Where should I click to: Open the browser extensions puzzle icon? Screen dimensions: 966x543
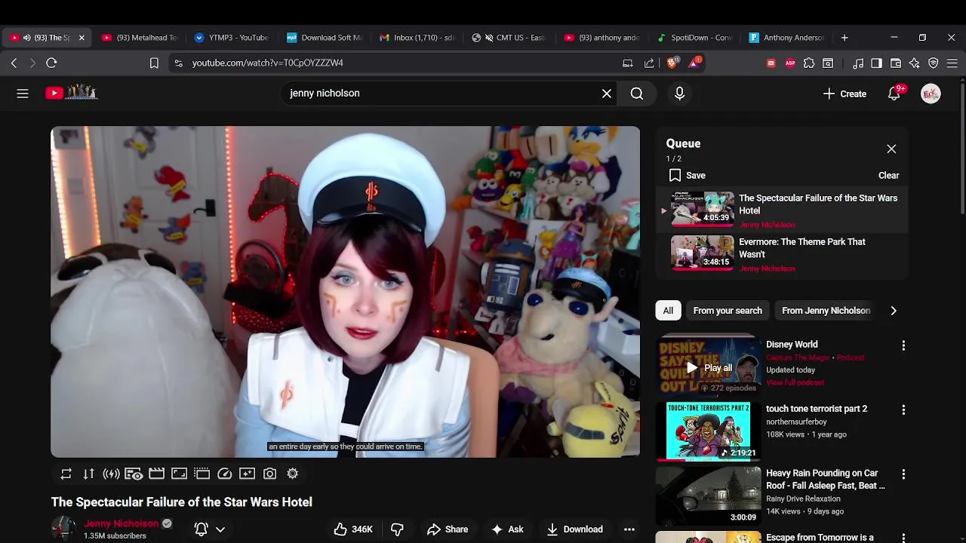(x=809, y=63)
